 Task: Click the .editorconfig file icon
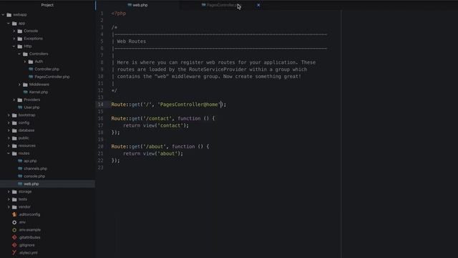pos(14,214)
